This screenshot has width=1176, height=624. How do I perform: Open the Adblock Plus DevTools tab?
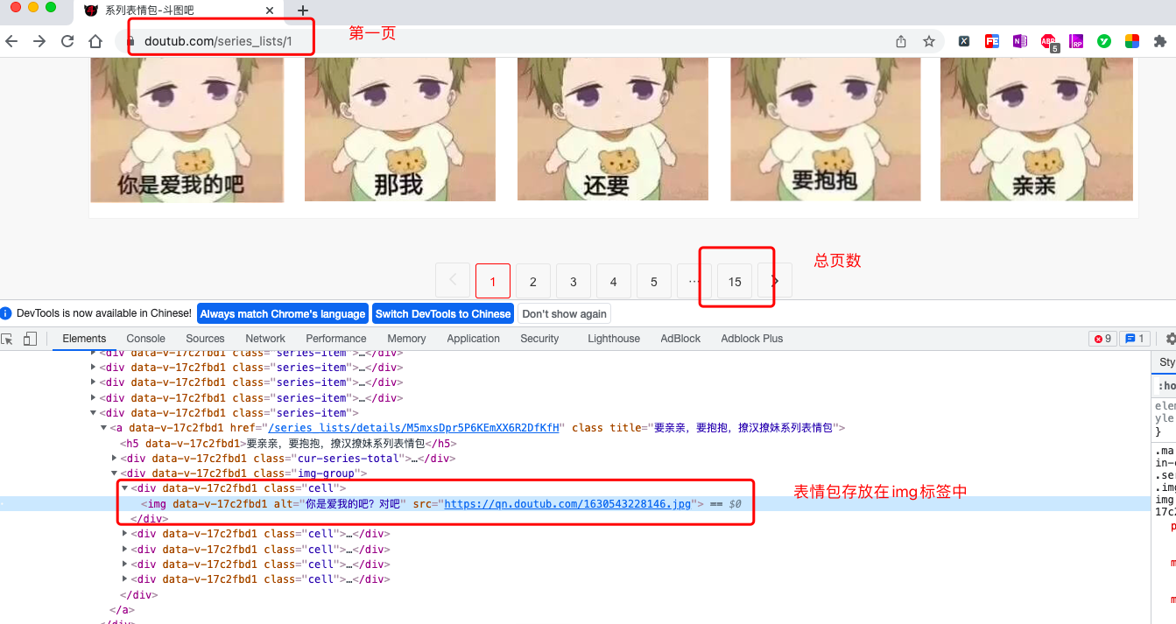click(x=751, y=339)
